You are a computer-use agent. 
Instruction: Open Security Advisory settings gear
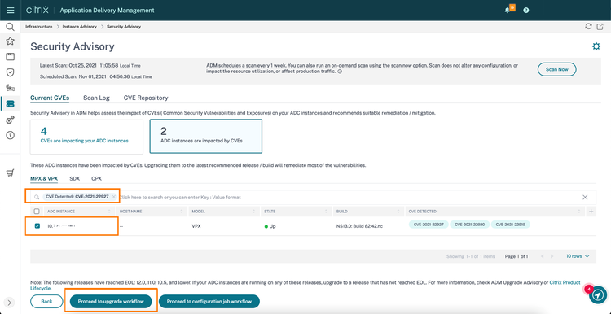pyautogui.click(x=596, y=46)
